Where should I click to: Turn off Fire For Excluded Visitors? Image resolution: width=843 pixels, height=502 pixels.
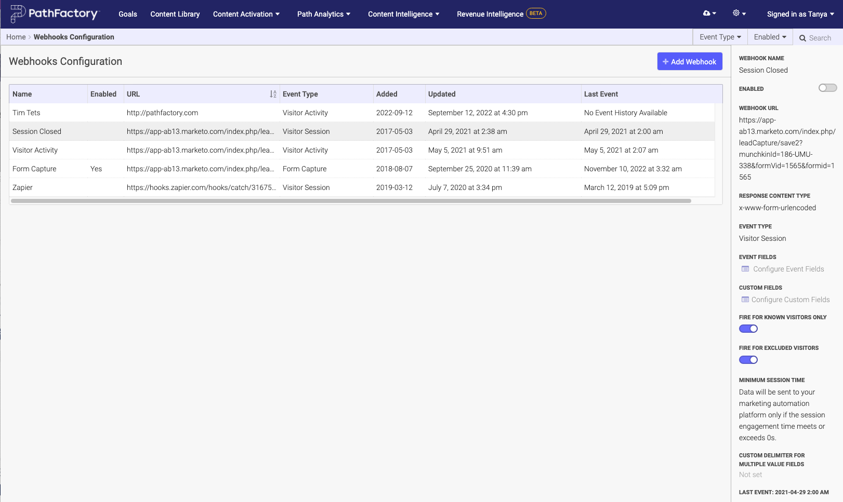tap(748, 359)
